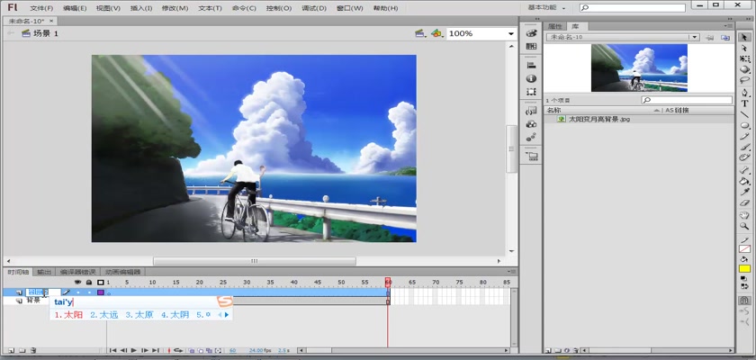This screenshot has width=756, height=360.
Task: Toggle Snap to Objects magnet
Action: coord(744,301)
